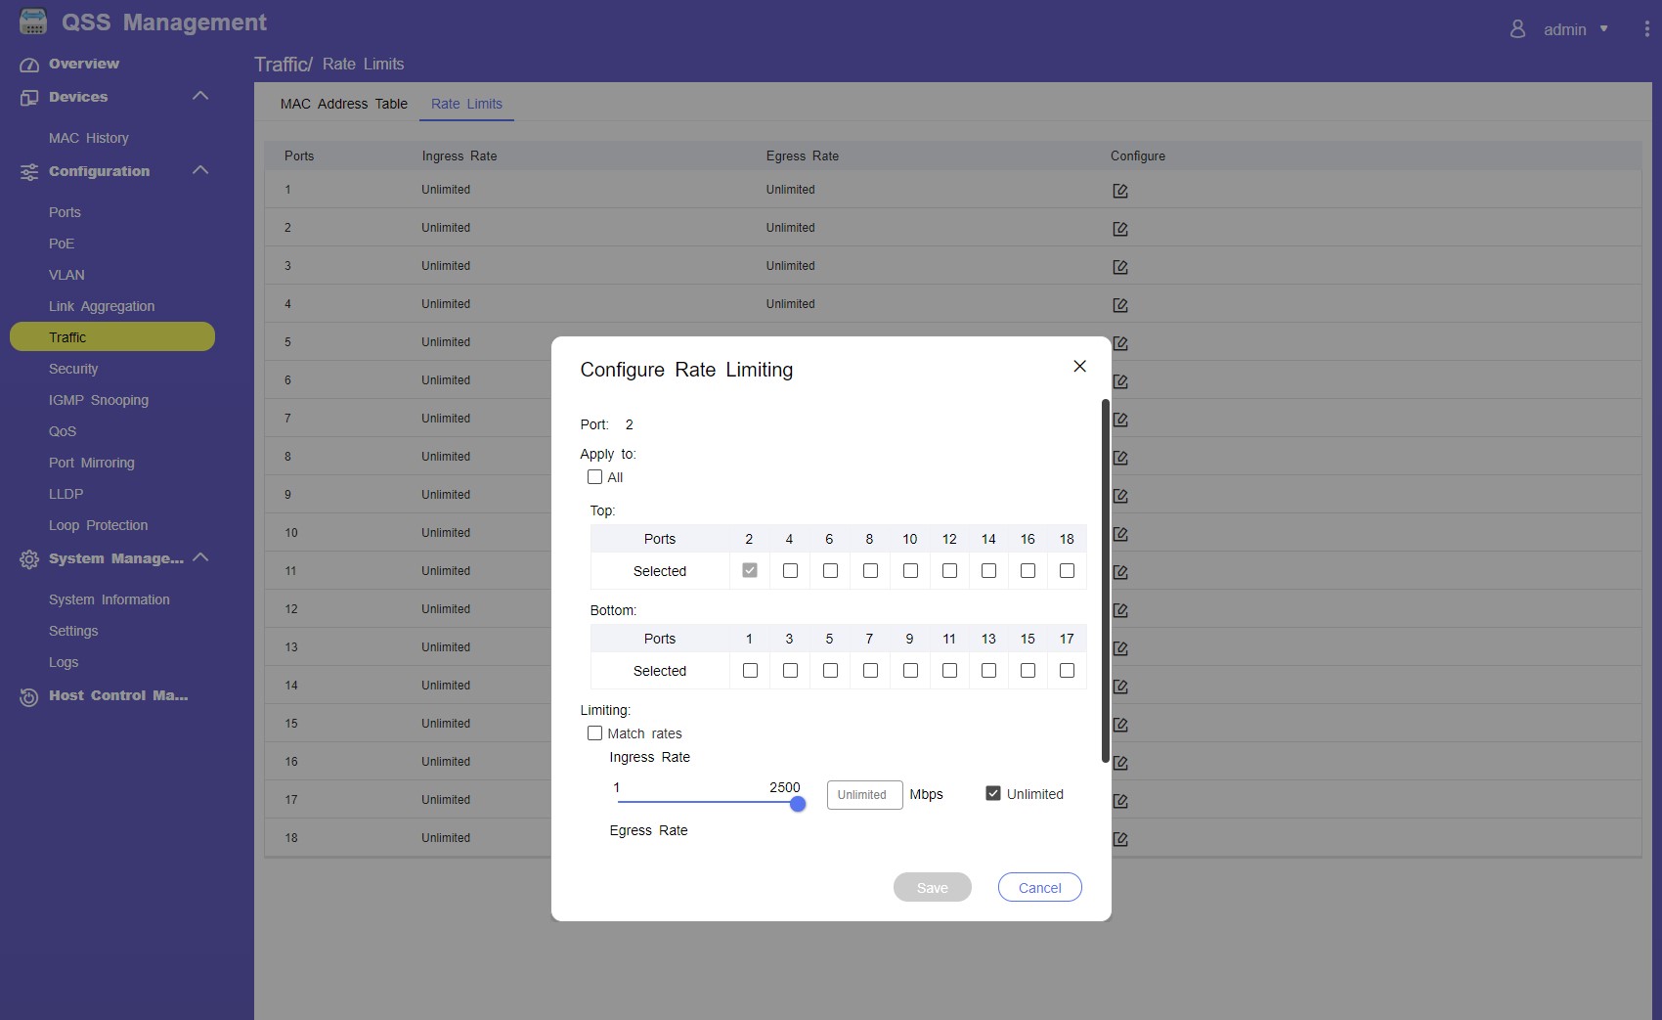
Task: Close the Configure Rate Limiting dialog
Action: pos(1079,366)
